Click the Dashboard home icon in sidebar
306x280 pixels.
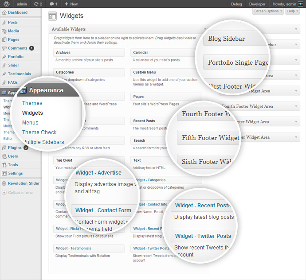click(x=4, y=12)
